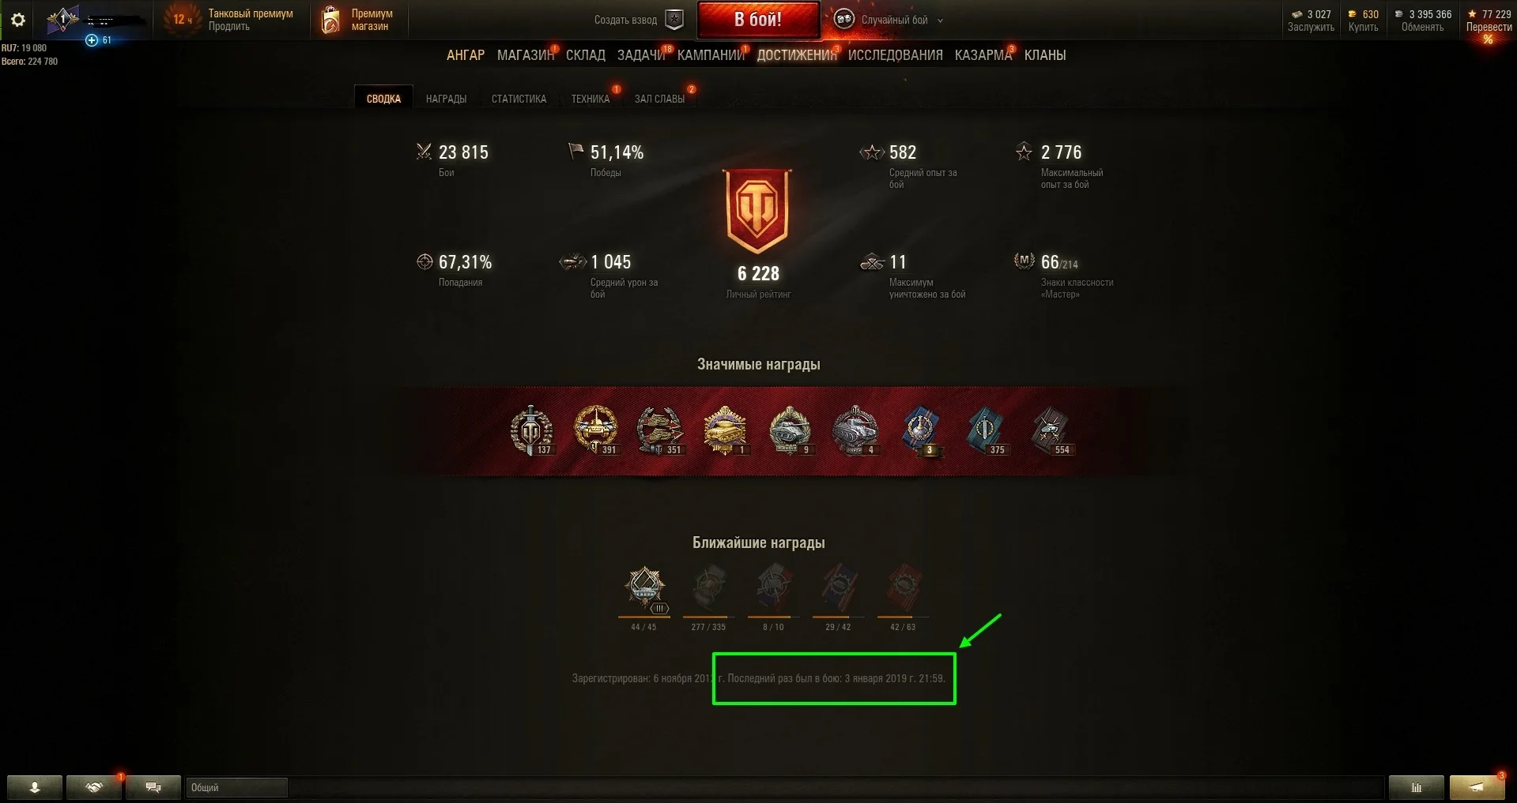Image resolution: width=1517 pixels, height=803 pixels.
Task: Click the Premium shop bag icon
Action: [330, 20]
